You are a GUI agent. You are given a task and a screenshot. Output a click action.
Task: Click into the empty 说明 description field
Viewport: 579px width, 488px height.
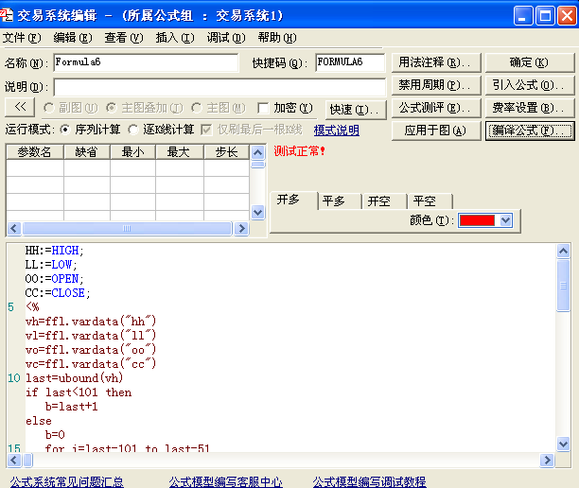[219, 87]
